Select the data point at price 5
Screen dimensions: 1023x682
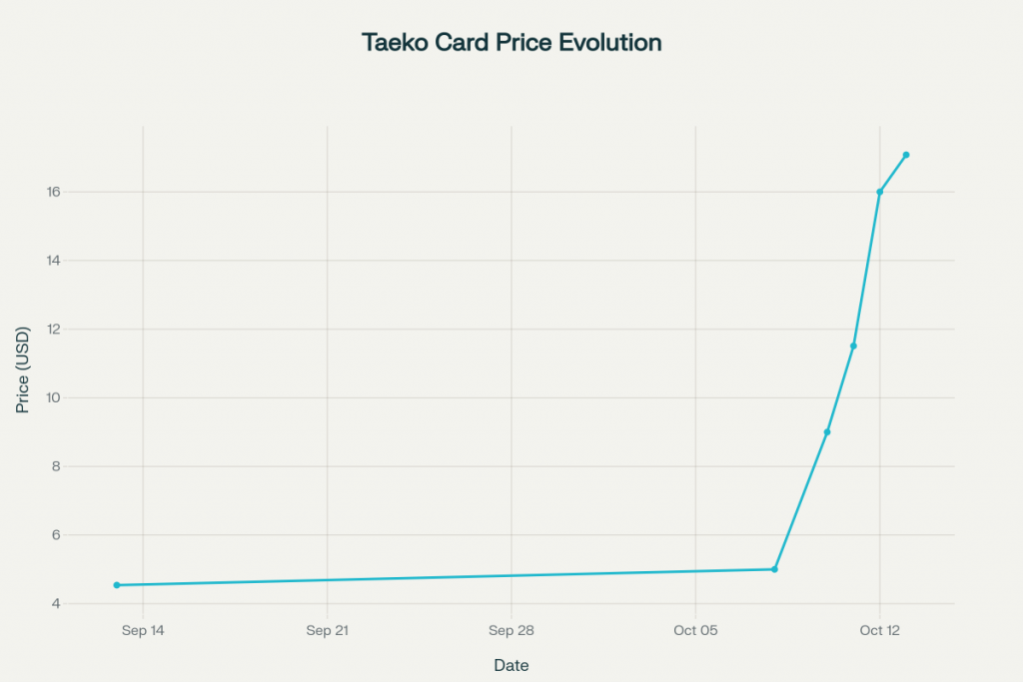pyautogui.click(x=774, y=569)
